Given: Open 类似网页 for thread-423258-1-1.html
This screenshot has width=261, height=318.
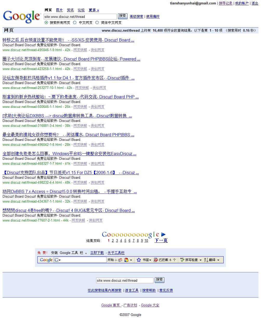Looking at the screenshot, I should [97, 69].
